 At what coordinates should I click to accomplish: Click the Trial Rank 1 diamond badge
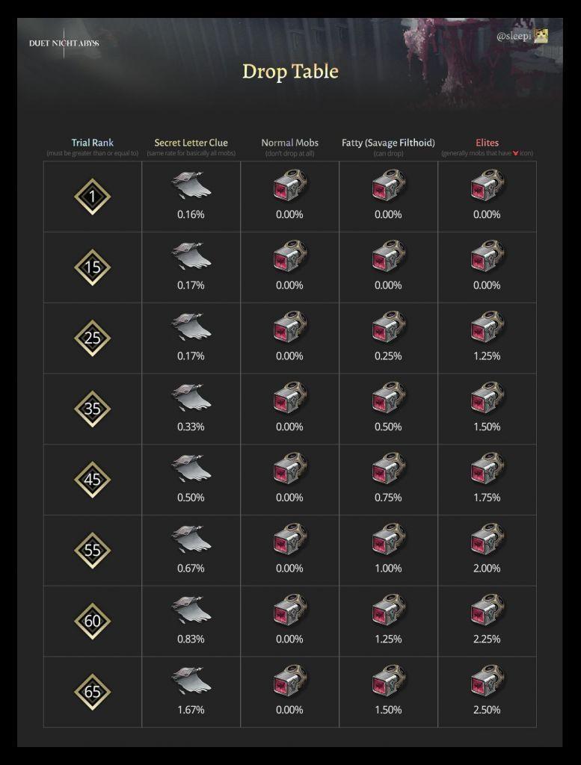(92, 197)
